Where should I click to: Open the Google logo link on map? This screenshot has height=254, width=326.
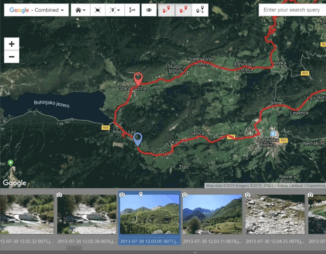click(x=15, y=183)
